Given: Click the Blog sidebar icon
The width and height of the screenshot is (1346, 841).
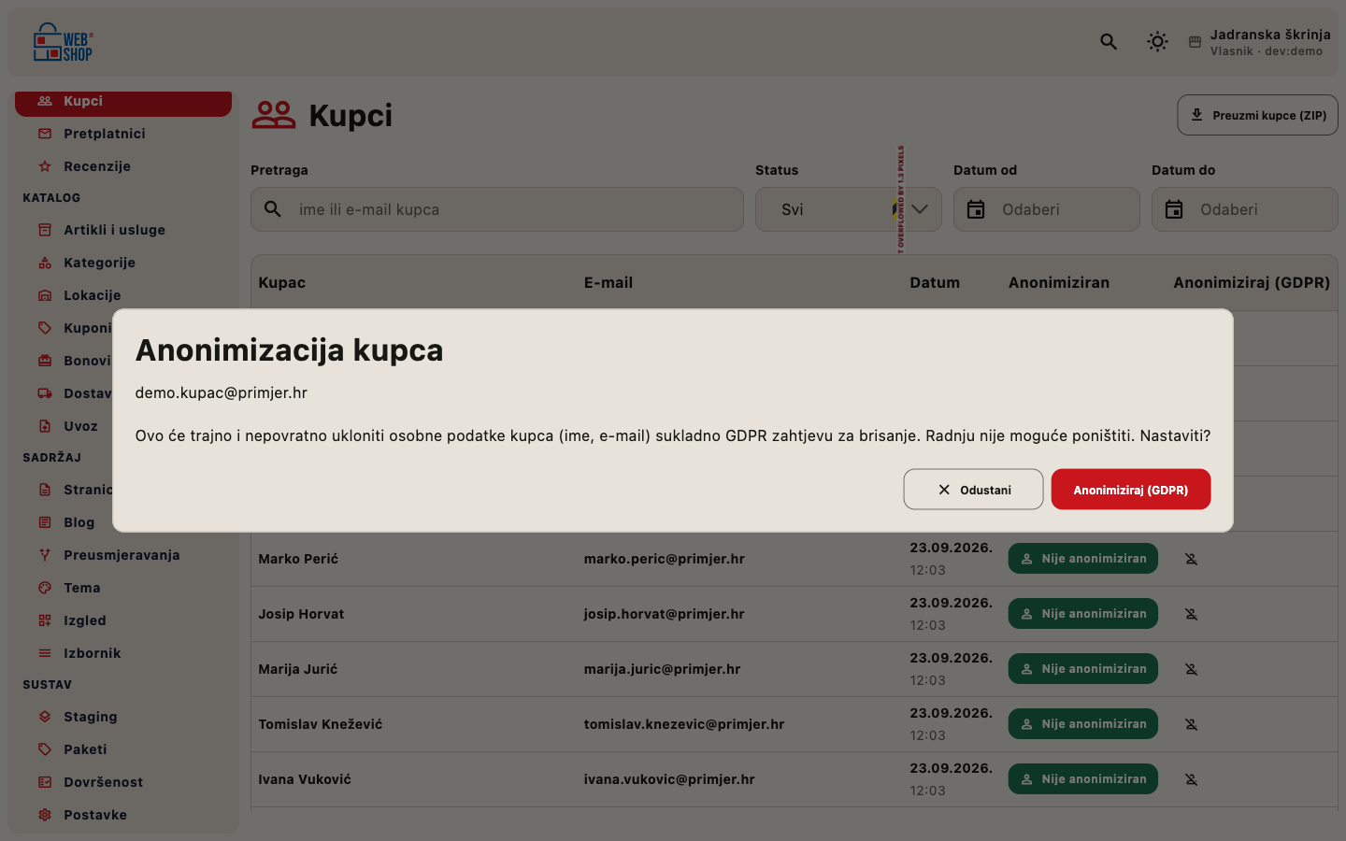Looking at the screenshot, I should [x=45, y=522].
